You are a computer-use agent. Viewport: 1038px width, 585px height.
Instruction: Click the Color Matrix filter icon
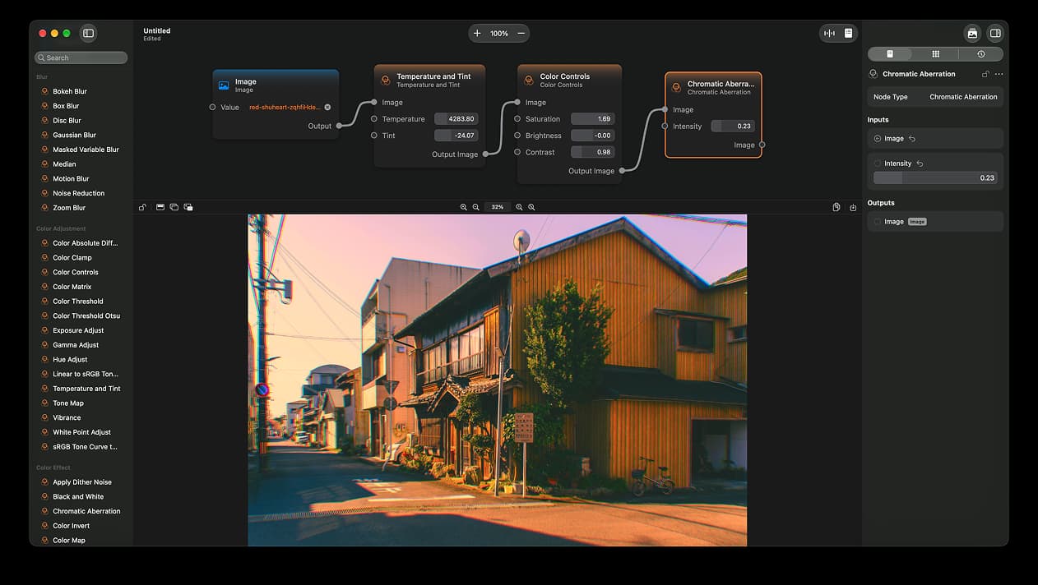[45, 287]
